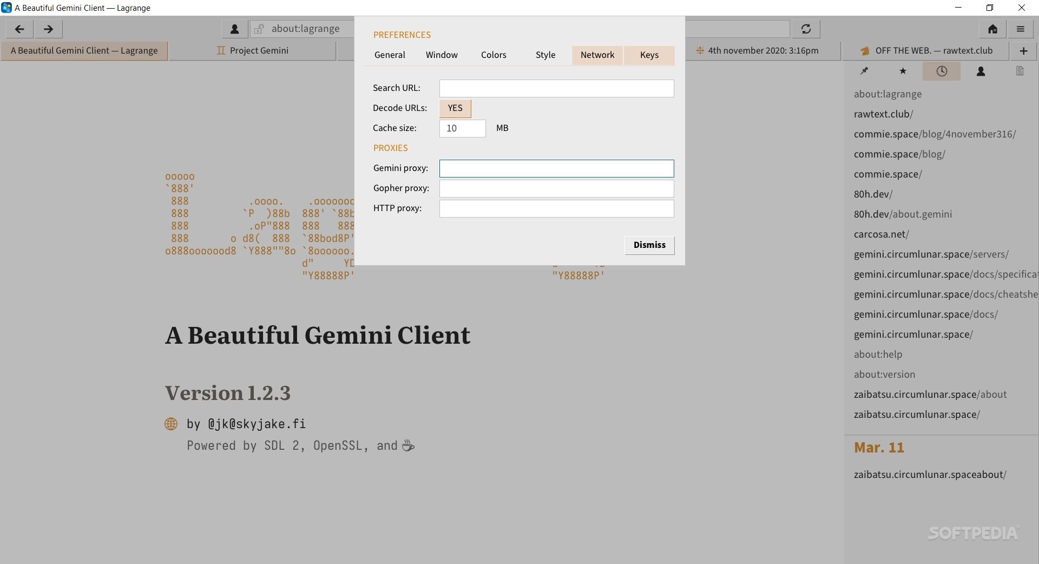Click the lock icon in the URL bar
Image resolution: width=1039 pixels, height=564 pixels.
point(259,29)
